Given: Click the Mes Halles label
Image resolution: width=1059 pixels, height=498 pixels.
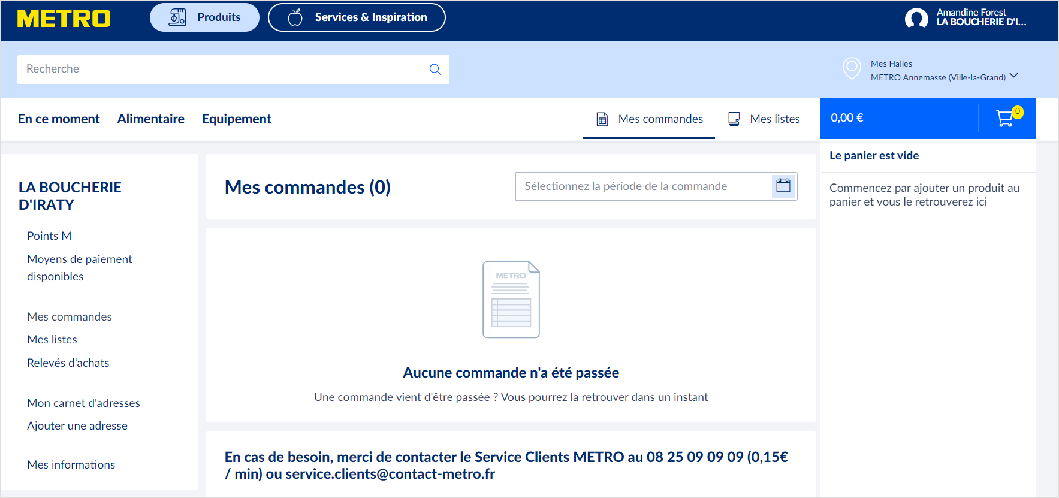Looking at the screenshot, I should click(x=891, y=64).
